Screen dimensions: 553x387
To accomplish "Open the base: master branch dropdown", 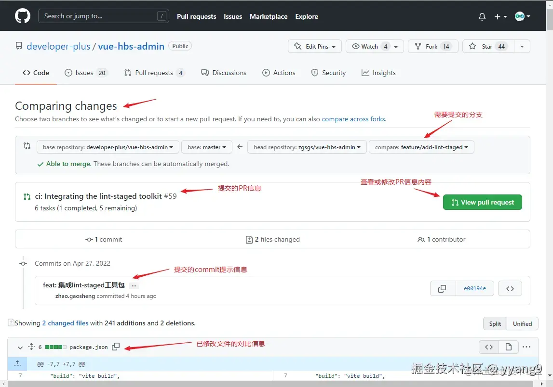I will [207, 147].
